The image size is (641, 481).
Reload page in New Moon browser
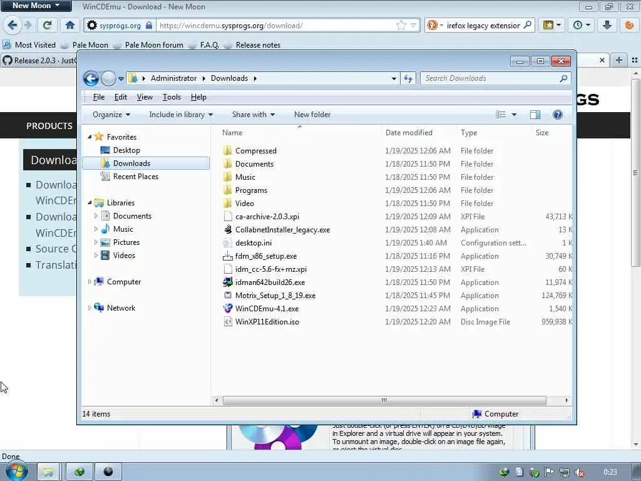click(x=47, y=25)
